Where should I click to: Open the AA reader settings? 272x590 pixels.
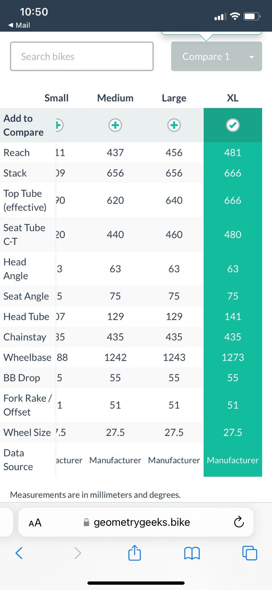(x=35, y=522)
